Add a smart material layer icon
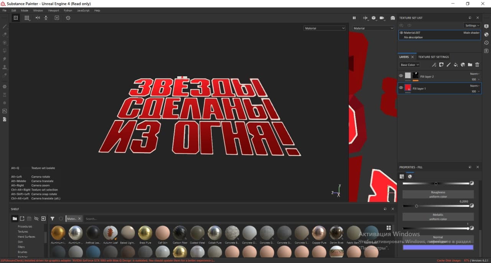Viewport: 491px width, 263px height. click(463, 65)
